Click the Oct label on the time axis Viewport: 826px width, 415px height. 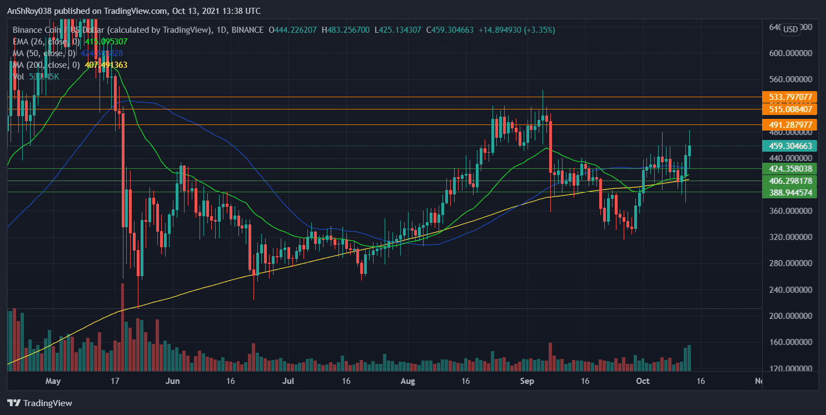pyautogui.click(x=643, y=381)
